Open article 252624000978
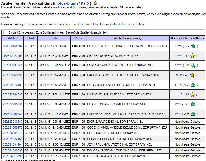206x161 pixels. (13, 127)
